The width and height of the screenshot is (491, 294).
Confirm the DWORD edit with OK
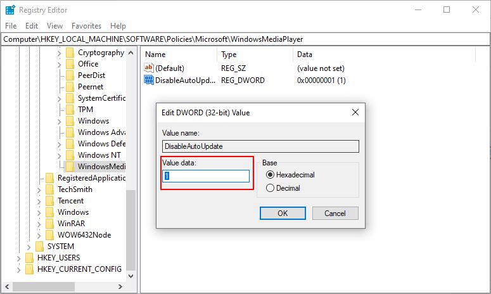pos(283,214)
